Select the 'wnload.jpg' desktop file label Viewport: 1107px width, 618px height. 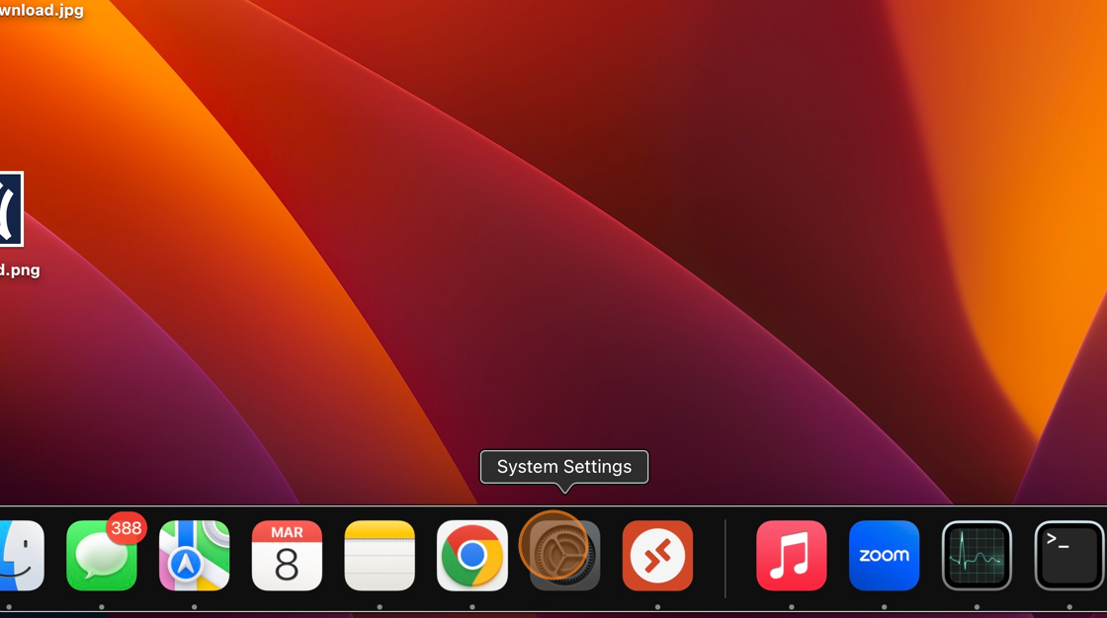42,10
